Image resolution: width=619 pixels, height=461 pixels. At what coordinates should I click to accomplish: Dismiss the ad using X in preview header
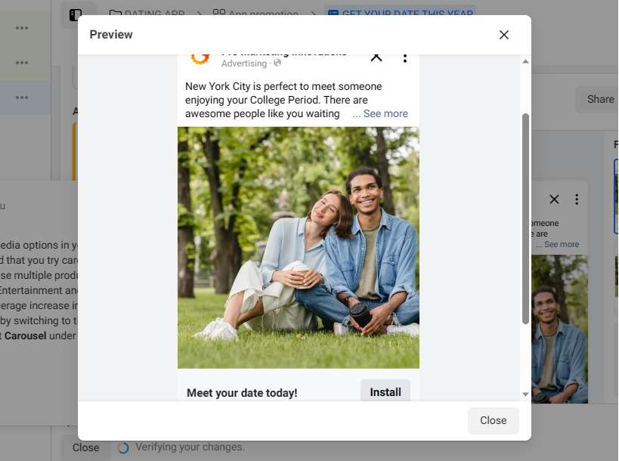(376, 57)
